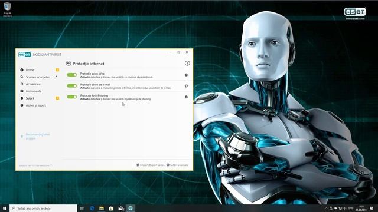
Task: Open File Explorer from the taskbar
Action: point(102,208)
